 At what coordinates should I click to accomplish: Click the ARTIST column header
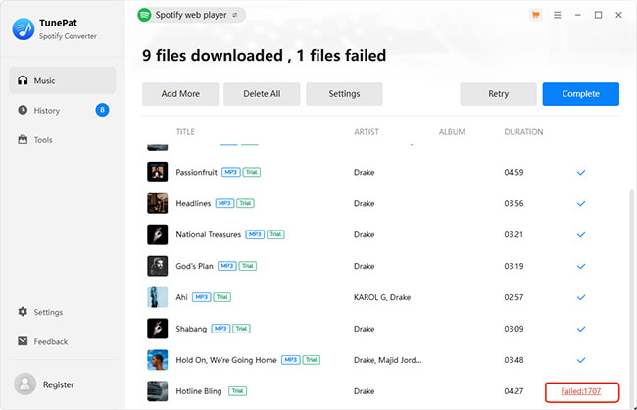pyautogui.click(x=367, y=132)
